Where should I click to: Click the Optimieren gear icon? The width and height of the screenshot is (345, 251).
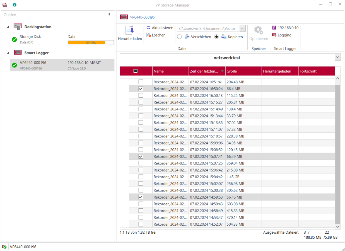pos(259,30)
